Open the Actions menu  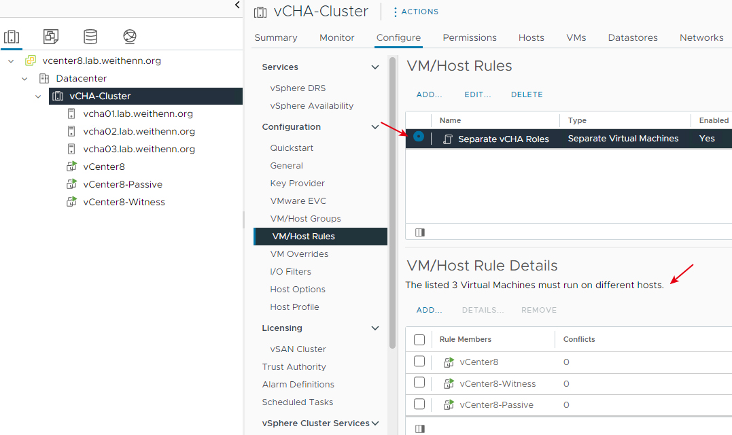(x=415, y=12)
